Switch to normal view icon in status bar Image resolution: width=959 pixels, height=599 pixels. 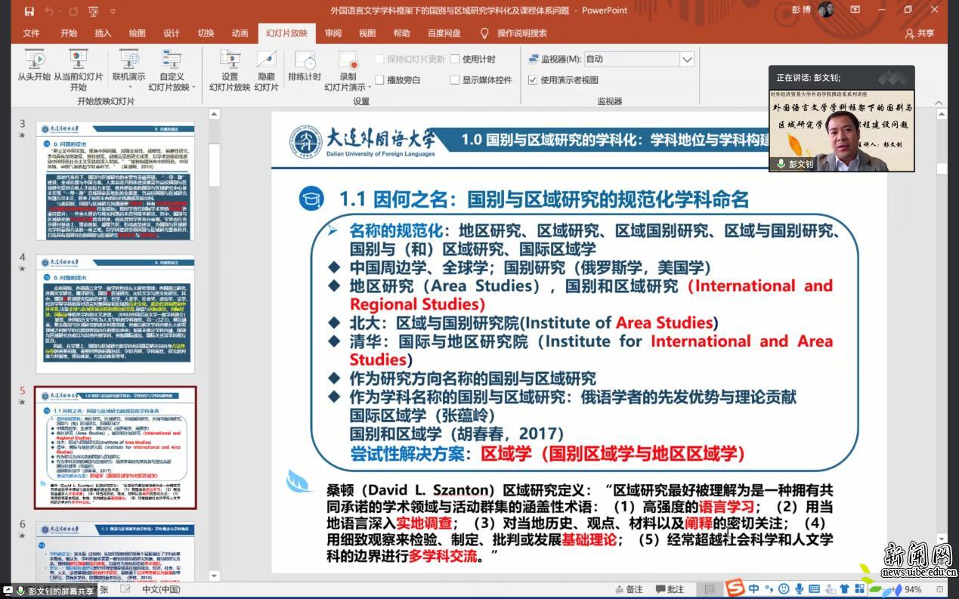coord(710,589)
